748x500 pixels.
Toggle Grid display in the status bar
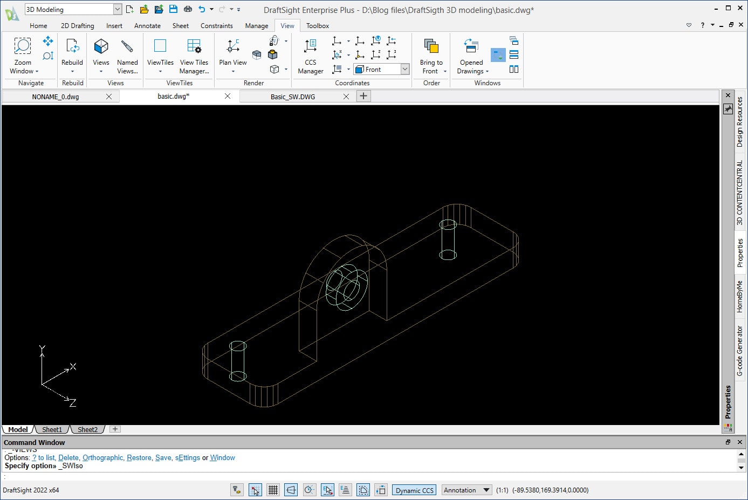click(273, 490)
